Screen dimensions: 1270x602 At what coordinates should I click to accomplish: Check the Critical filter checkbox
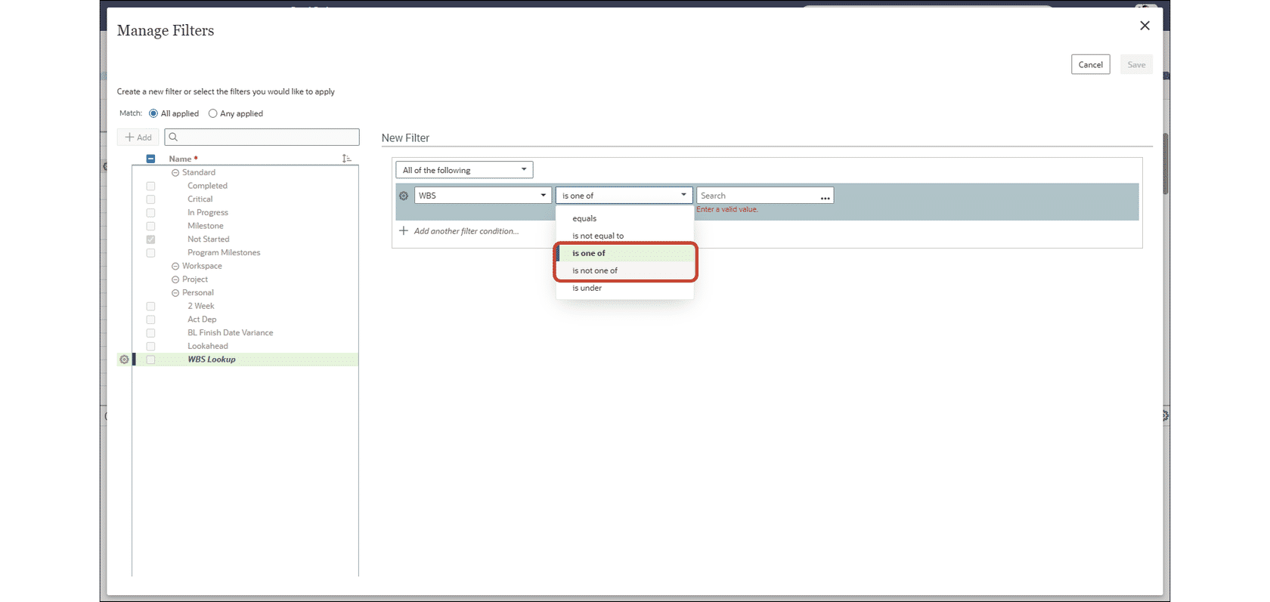[x=150, y=199]
